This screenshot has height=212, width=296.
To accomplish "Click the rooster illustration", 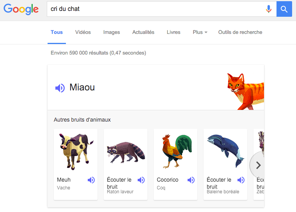I will click(177, 151).
